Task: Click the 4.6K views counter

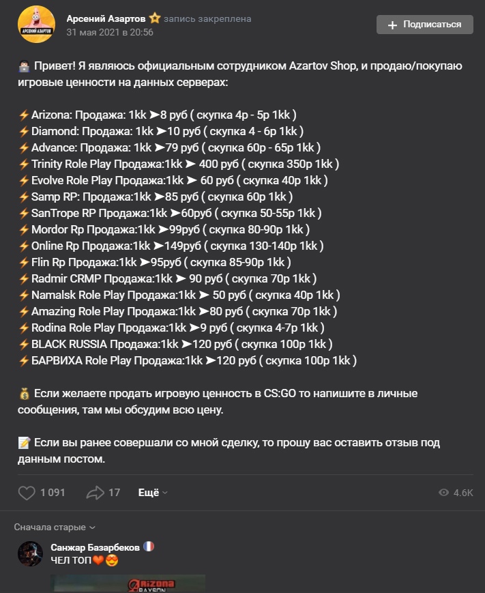Action: [463, 493]
